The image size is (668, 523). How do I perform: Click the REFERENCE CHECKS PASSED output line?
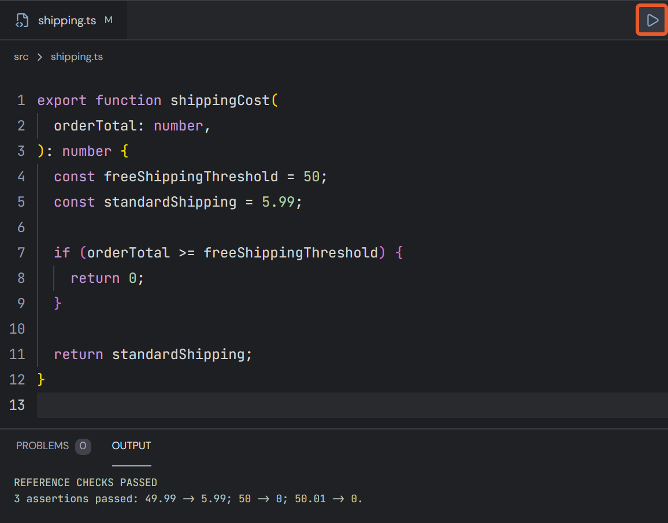tap(86, 483)
